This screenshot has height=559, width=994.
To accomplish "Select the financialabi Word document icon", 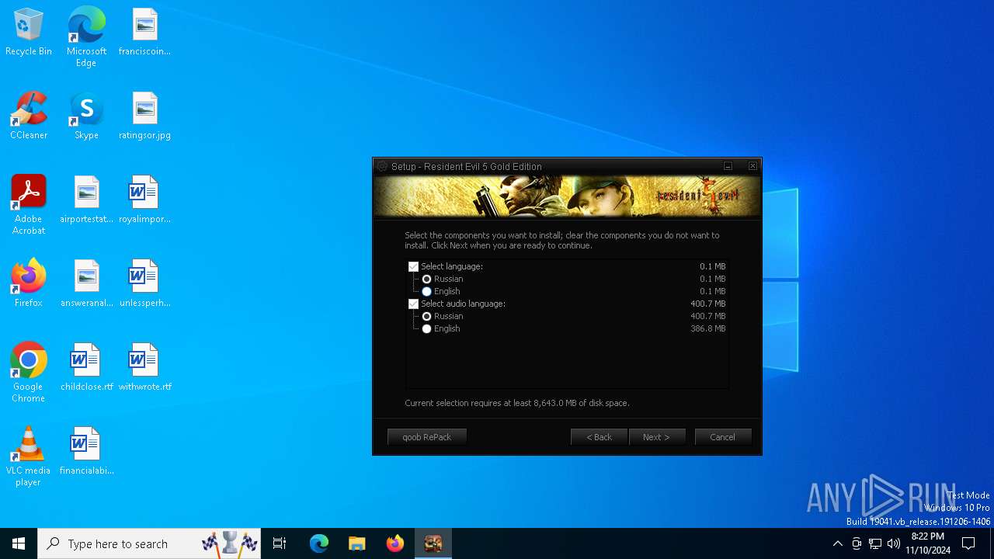I will click(86, 452).
